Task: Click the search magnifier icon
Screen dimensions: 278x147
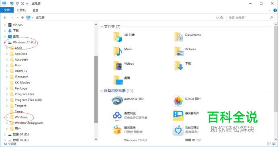Action: click(271, 18)
